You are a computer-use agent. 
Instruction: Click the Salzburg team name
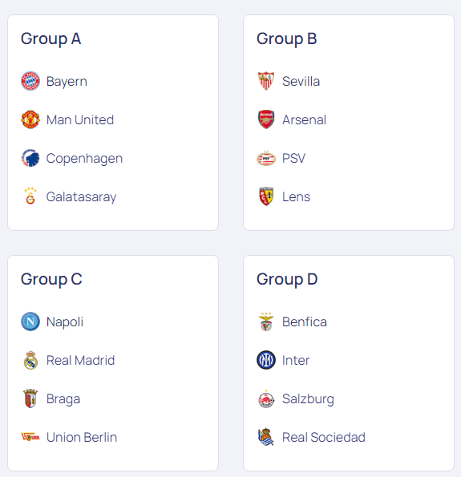click(308, 398)
